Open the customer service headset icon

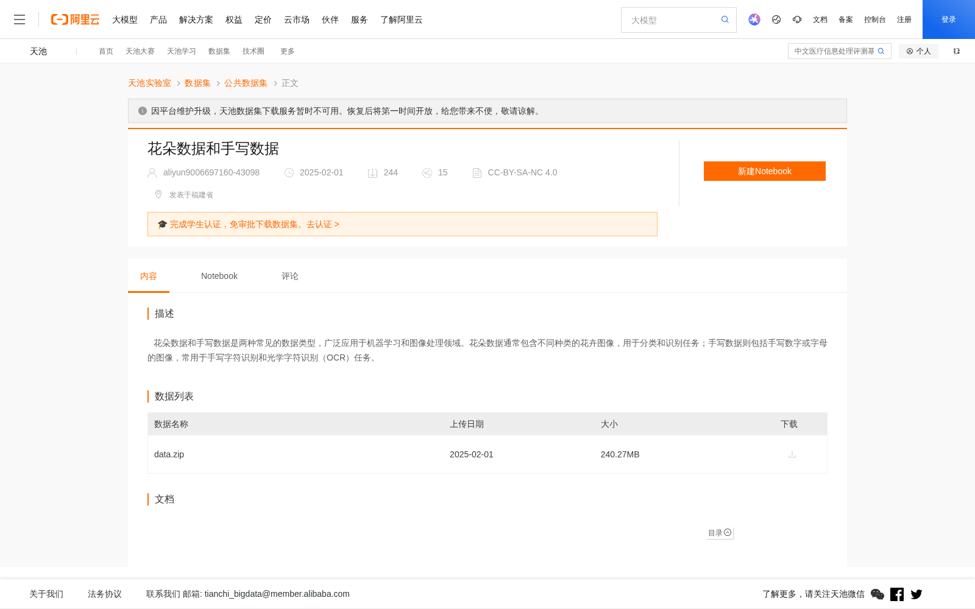[x=797, y=19]
